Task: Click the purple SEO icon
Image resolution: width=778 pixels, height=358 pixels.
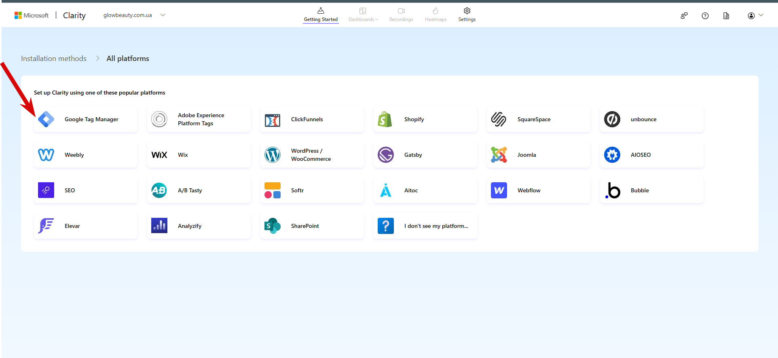Action: tap(46, 190)
